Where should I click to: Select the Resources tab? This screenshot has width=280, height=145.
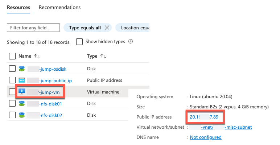pyautogui.click(x=18, y=8)
